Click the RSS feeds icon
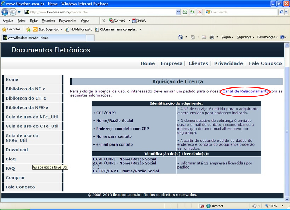Viewport: 290px width, 210px height. tap(192, 37)
